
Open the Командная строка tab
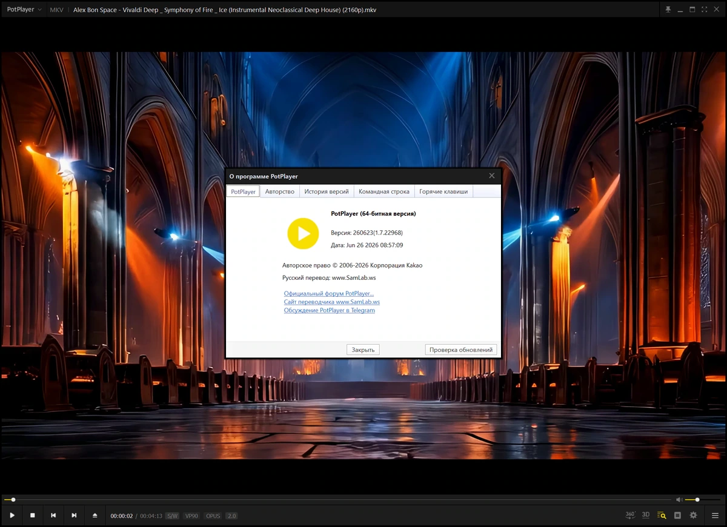coord(384,191)
